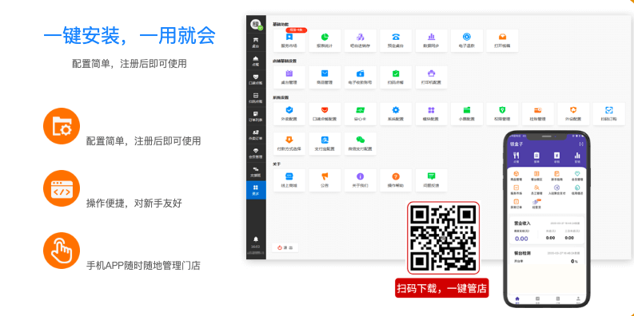Open the WeChat payment configuration tile
634x316 pixels.
pyautogui.click(x=361, y=144)
